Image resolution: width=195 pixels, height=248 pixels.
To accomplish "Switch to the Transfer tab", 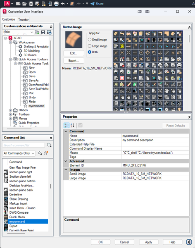I will (x=24, y=19).
